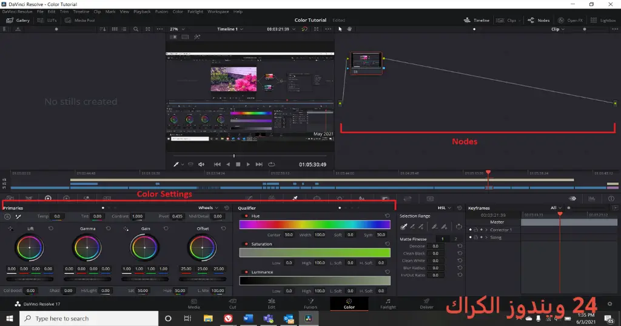Image resolution: width=621 pixels, height=326 pixels.
Task: Open the OpenFX panel
Action: pos(570,20)
